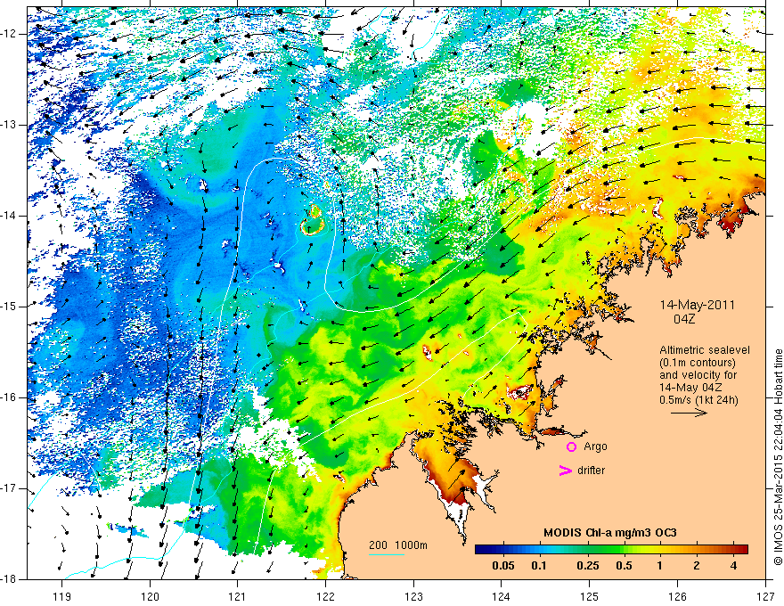Click the 'and velocity for' caption line
The image size is (784, 606).
tap(698, 375)
